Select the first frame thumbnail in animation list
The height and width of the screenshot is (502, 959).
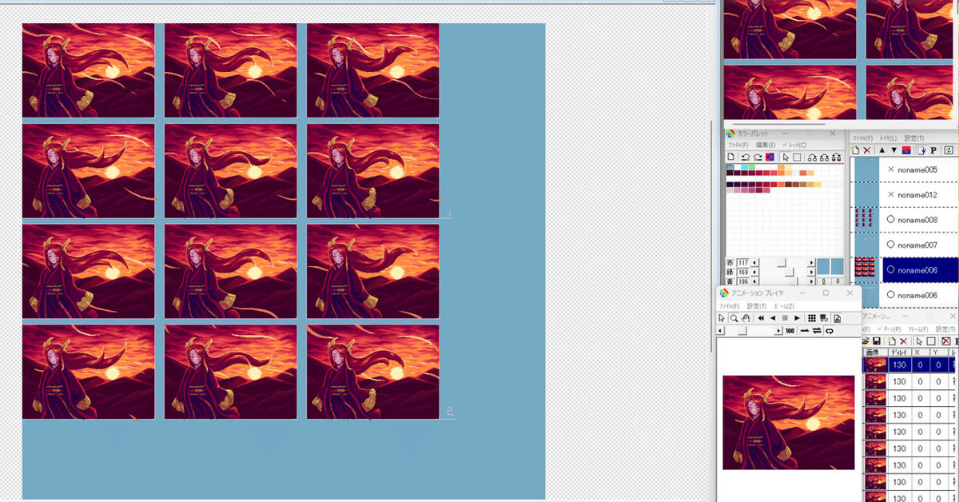coord(876,365)
